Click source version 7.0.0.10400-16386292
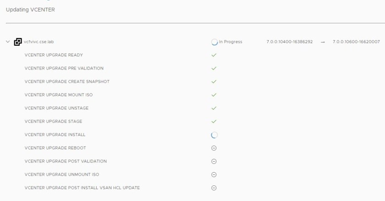 [x=289, y=42]
